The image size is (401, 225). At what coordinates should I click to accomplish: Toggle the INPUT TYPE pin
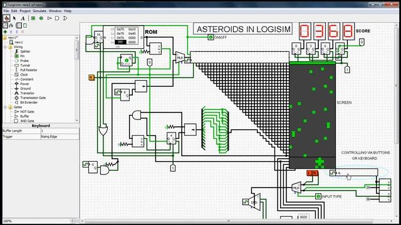[318, 196]
